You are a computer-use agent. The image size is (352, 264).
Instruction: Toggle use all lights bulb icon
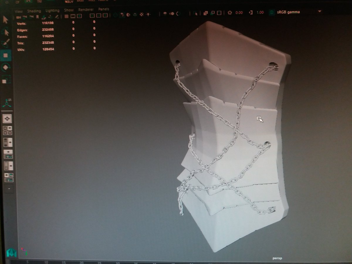(x=149, y=14)
